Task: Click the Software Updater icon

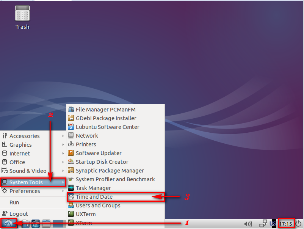Action: (71, 153)
